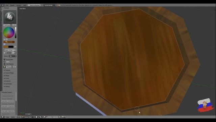Image resolution: width=216 pixels, height=122 pixels.
Task: Open the Window menu
Action: coord(19,5)
